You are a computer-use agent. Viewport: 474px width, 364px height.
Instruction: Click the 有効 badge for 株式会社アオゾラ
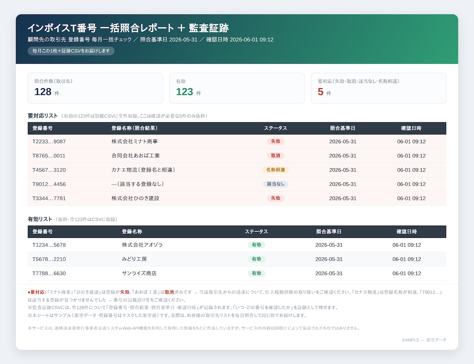coord(256,245)
